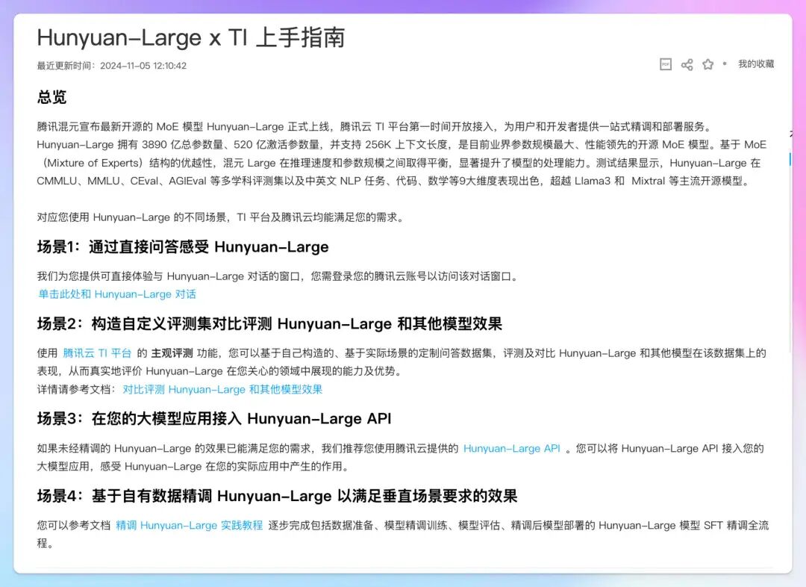Viewport: 806px width, 587px height.
Task: Click the 场景4 heading about fine-tuning
Action: [277, 496]
